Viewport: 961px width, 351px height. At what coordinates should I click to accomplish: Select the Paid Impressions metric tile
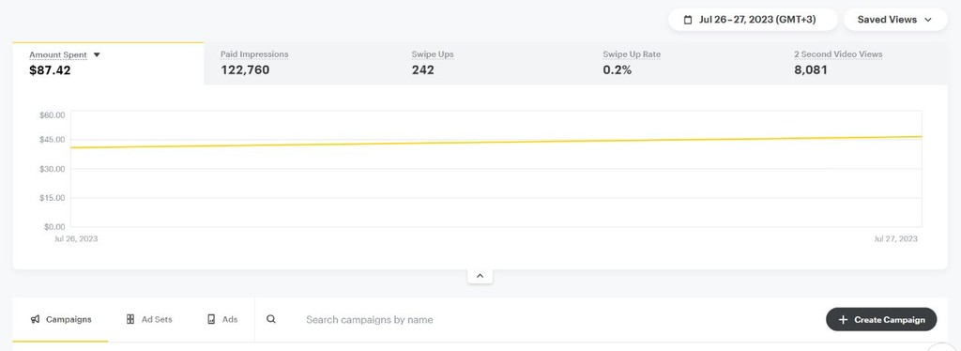(299, 63)
